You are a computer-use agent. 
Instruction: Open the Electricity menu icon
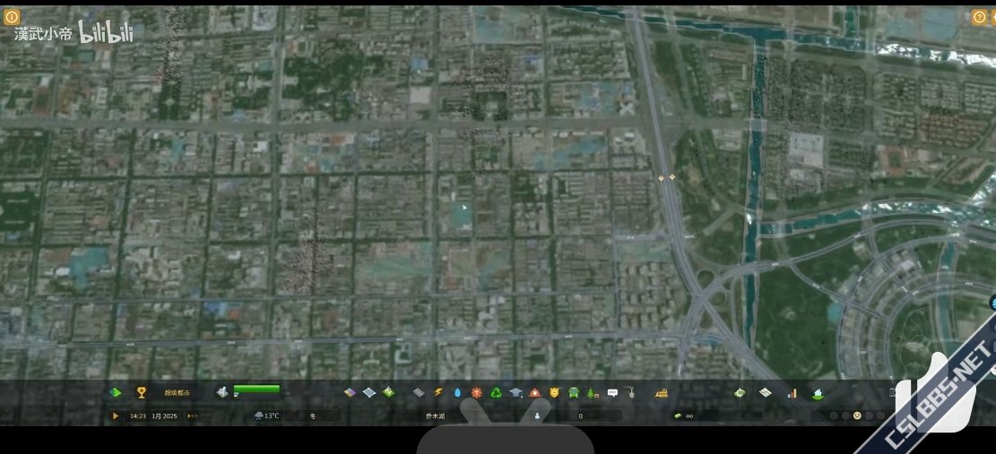coord(438,392)
